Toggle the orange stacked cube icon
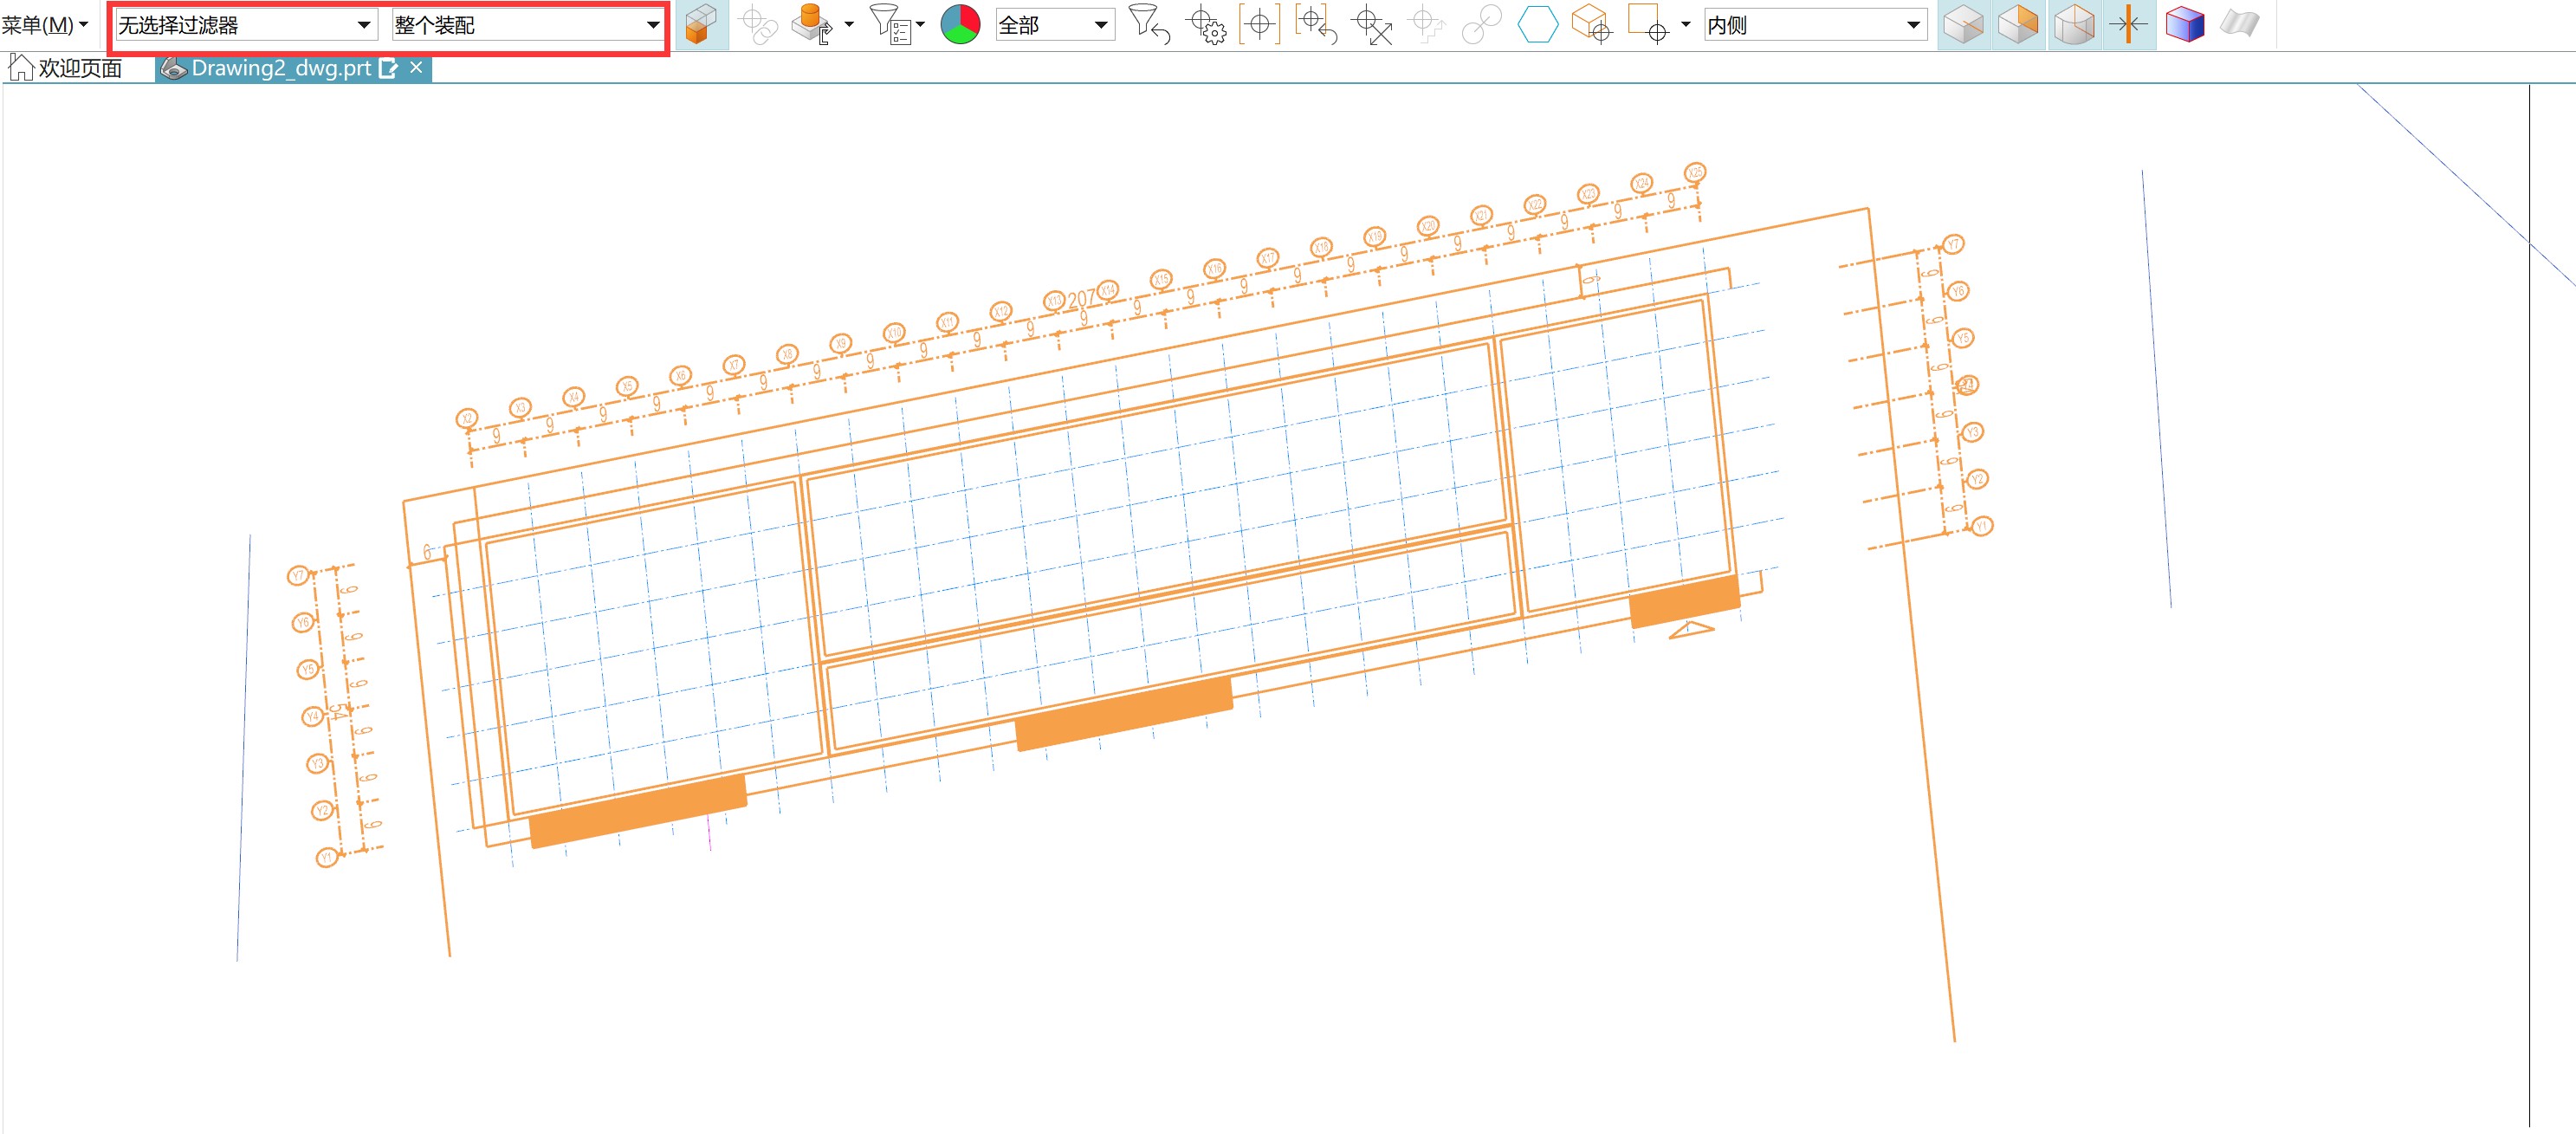This screenshot has width=2576, height=1134. coord(702,25)
